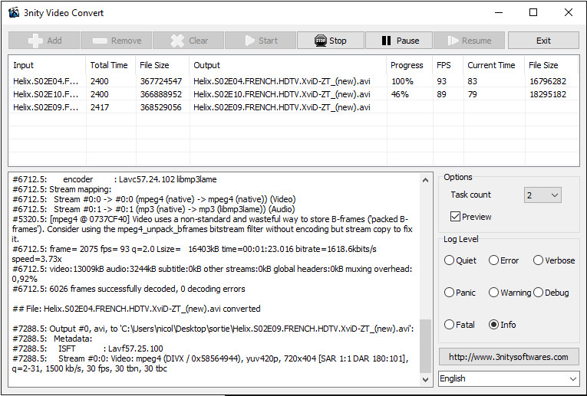Screen dimensions: 587x396
Task: Click the Add files button
Action: coord(45,41)
